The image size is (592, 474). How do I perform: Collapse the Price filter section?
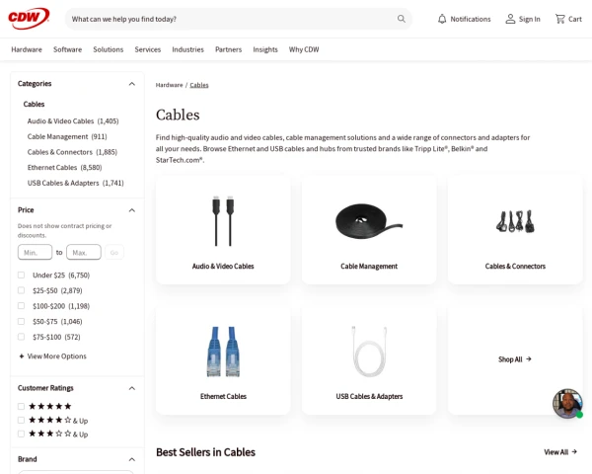(132, 210)
